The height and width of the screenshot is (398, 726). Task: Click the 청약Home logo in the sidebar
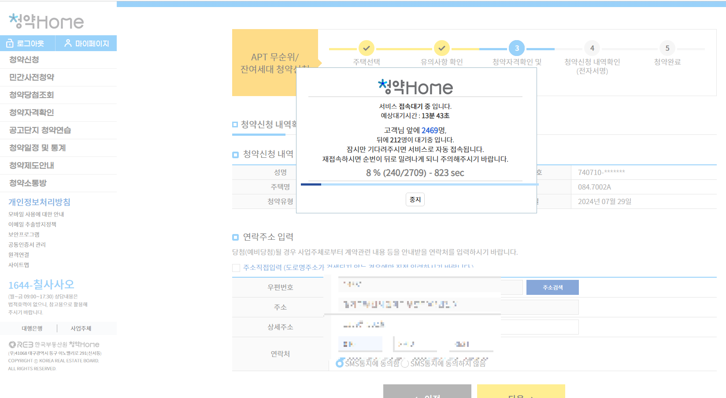point(46,21)
